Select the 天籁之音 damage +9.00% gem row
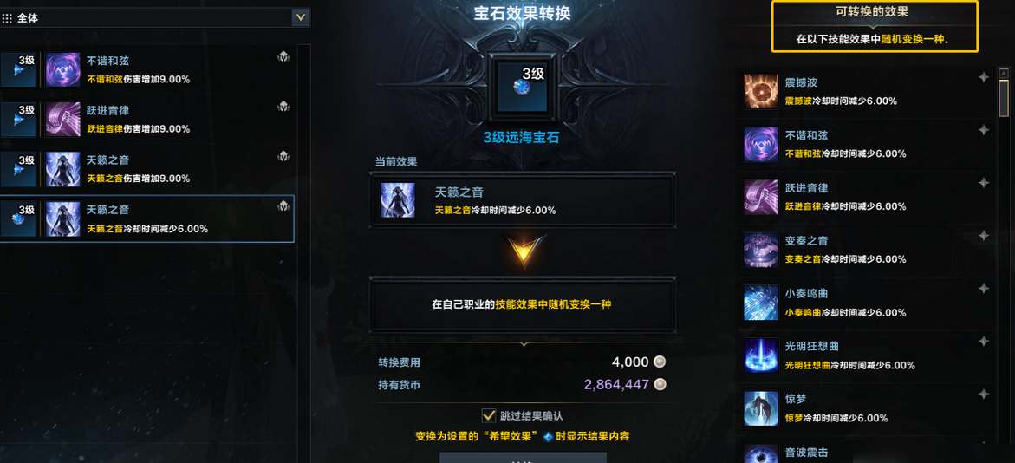Image resolution: width=1015 pixels, height=463 pixels. 147,169
